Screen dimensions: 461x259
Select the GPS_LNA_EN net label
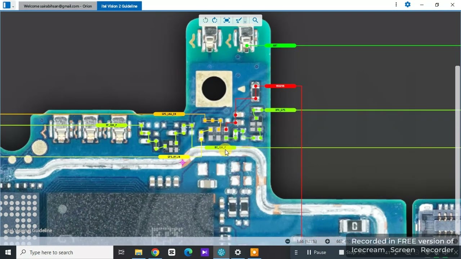tap(169, 114)
